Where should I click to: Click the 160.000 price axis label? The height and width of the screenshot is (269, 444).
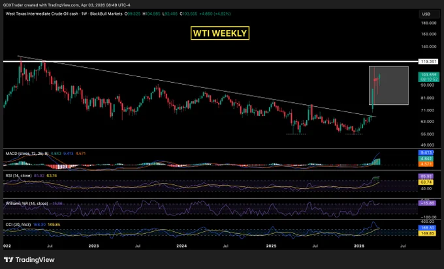[429, 34]
